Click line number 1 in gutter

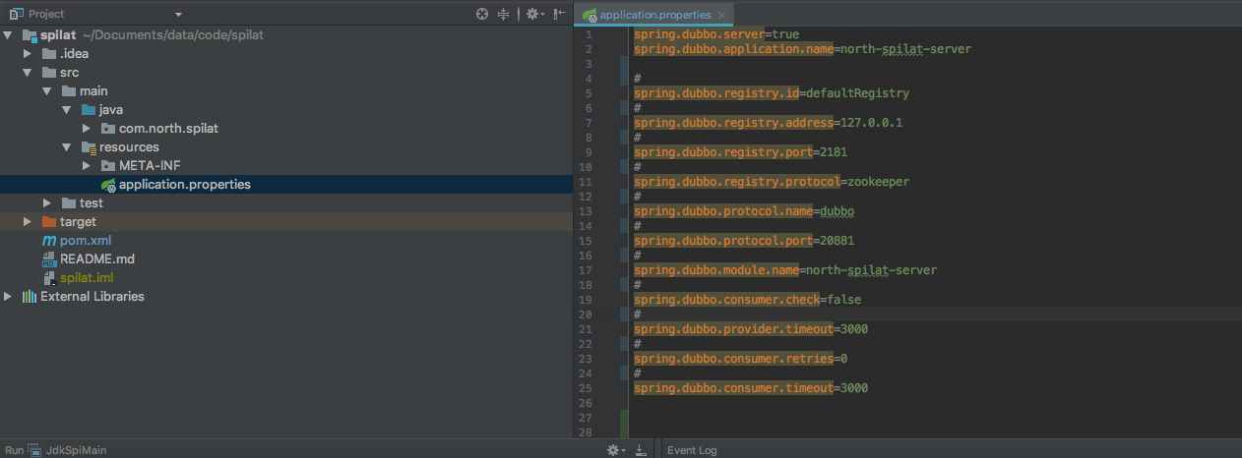590,34
